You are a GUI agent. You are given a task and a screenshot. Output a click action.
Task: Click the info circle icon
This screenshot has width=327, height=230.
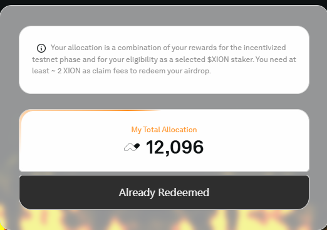tap(41, 48)
